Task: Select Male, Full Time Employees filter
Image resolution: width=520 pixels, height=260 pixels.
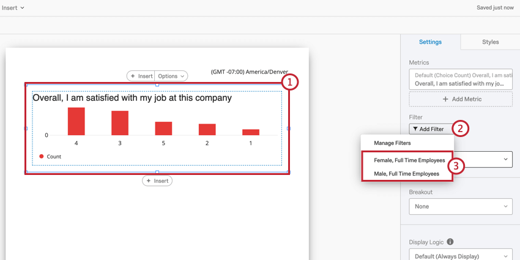Action: (x=407, y=174)
